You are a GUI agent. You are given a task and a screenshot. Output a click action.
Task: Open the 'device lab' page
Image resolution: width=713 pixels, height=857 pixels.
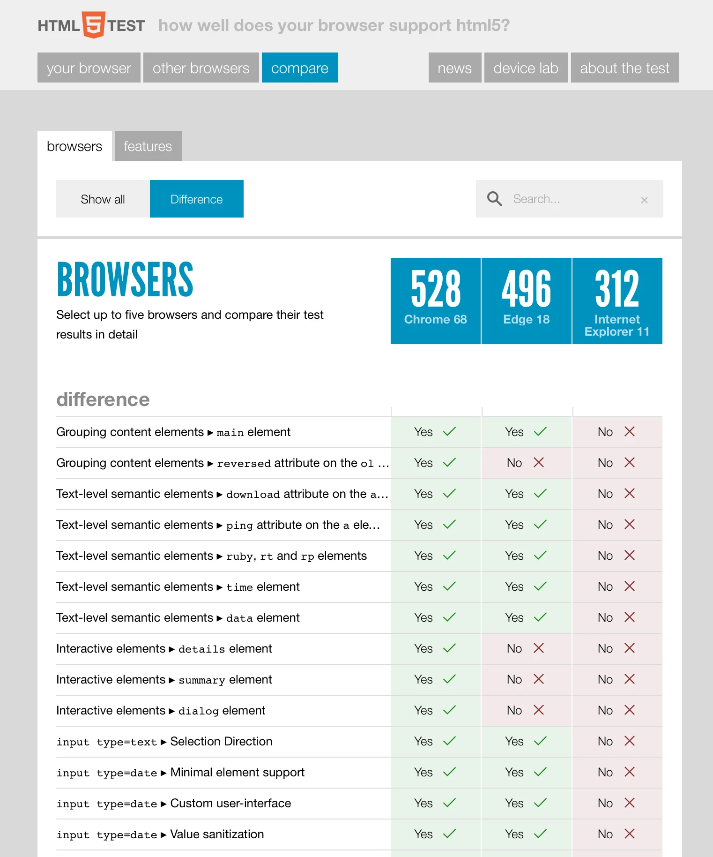pos(526,68)
